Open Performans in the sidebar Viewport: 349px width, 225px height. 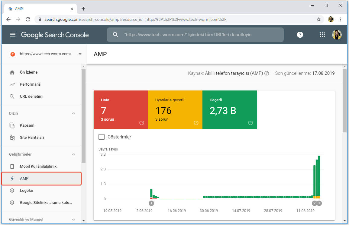tap(30, 84)
